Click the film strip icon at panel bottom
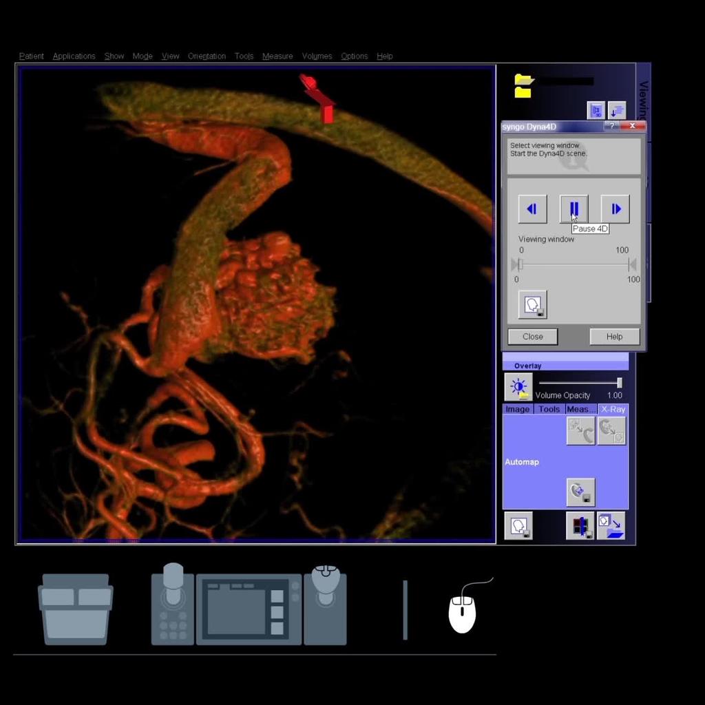The image size is (705, 705). click(580, 525)
